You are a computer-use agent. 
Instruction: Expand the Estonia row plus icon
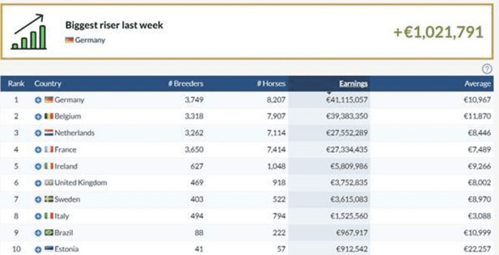pyautogui.click(x=38, y=250)
